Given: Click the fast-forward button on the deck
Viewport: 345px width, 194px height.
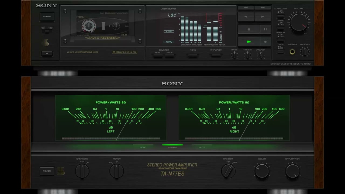Looking at the screenshot, I should click(x=263, y=8).
